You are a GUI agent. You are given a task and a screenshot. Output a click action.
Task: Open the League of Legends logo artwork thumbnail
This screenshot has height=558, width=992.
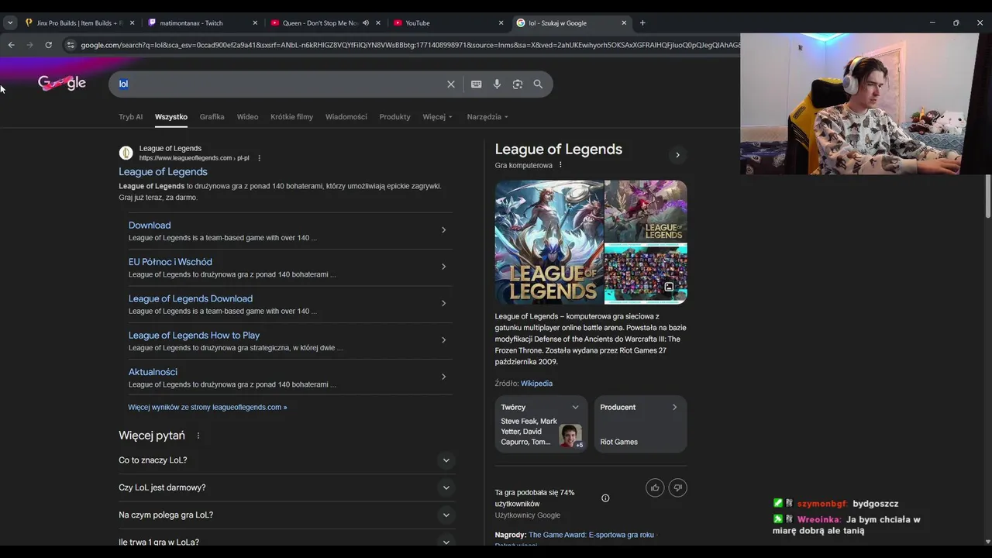tap(646, 212)
